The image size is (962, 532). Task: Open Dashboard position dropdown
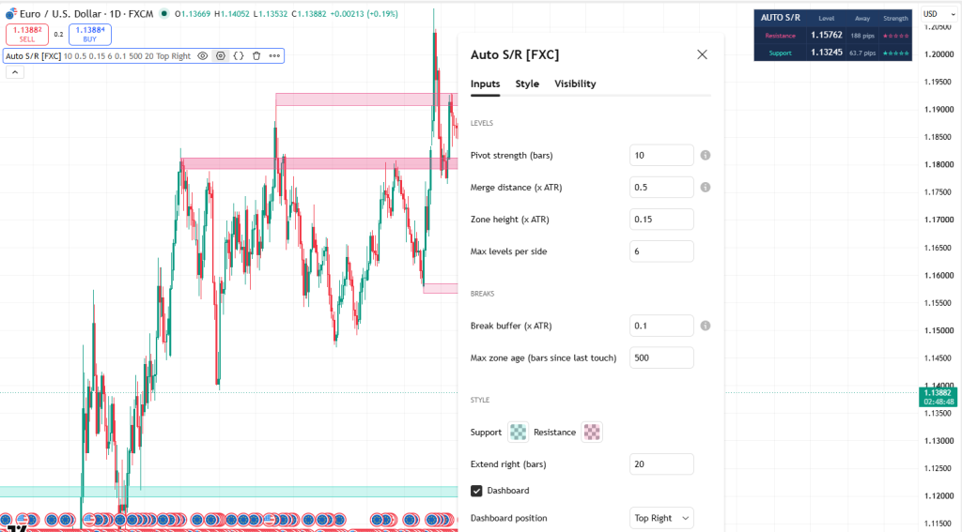pos(661,518)
